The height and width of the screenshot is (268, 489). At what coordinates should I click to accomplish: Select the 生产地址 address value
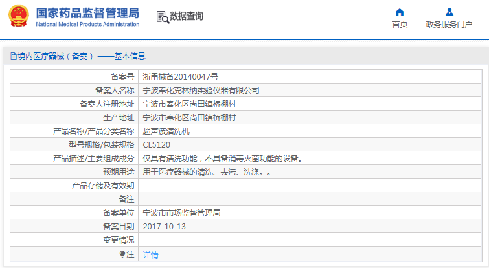[189, 118]
